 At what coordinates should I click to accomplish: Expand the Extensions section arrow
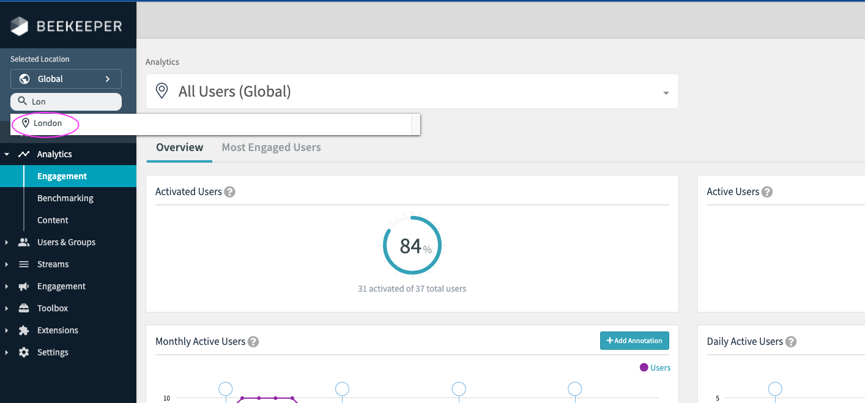pyautogui.click(x=7, y=330)
